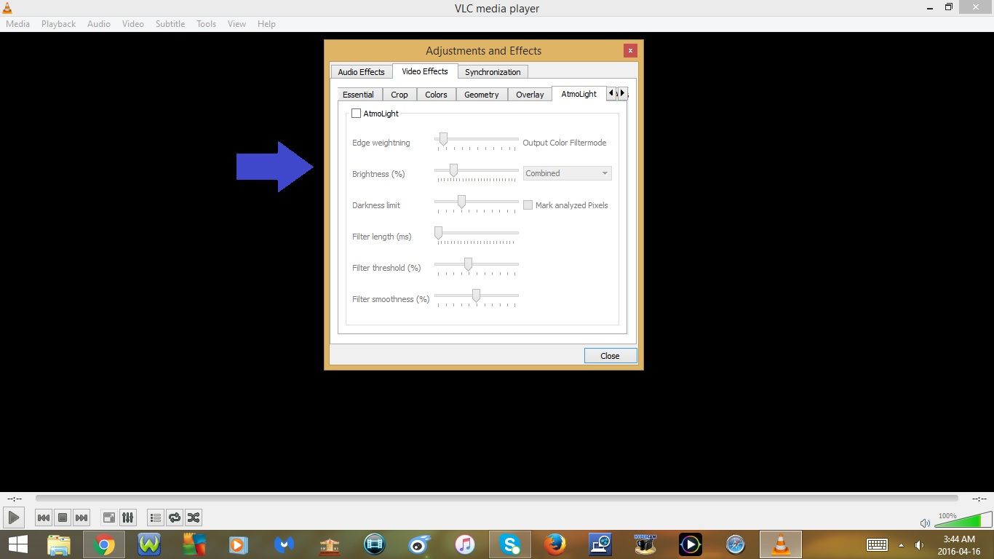994x559 pixels.
Task: Show the playlist using the list icon
Action: pos(155,518)
